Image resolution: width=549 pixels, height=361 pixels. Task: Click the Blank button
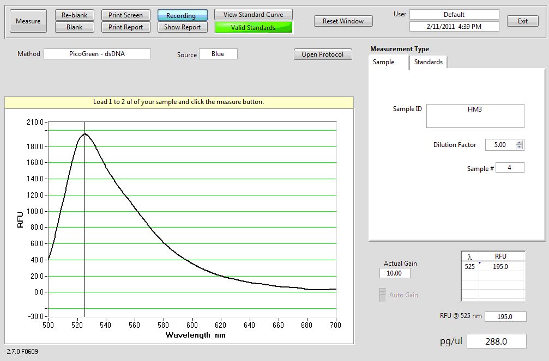(75, 27)
